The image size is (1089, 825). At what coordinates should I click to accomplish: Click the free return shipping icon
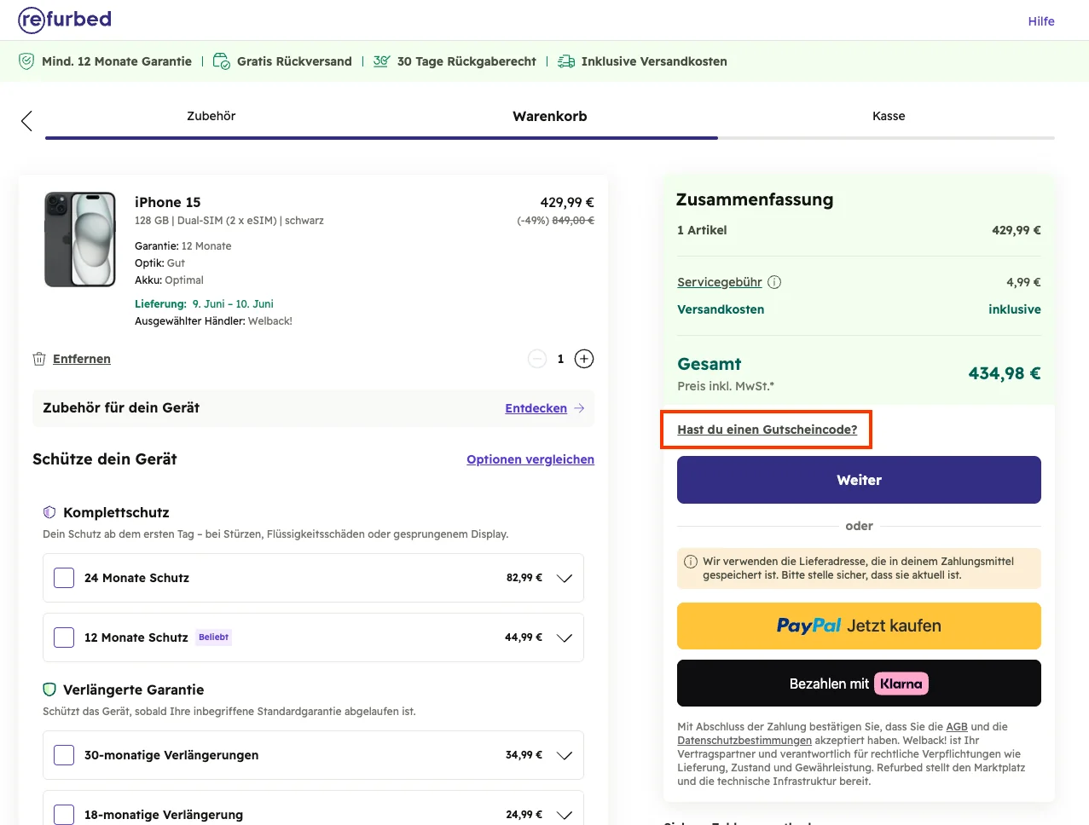(221, 61)
